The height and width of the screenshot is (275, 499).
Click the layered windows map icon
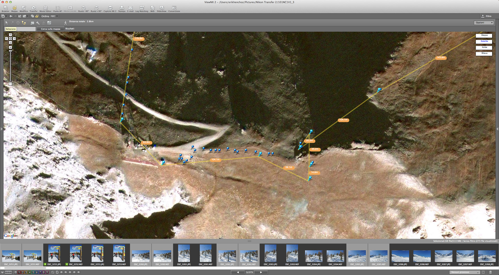click(32, 23)
